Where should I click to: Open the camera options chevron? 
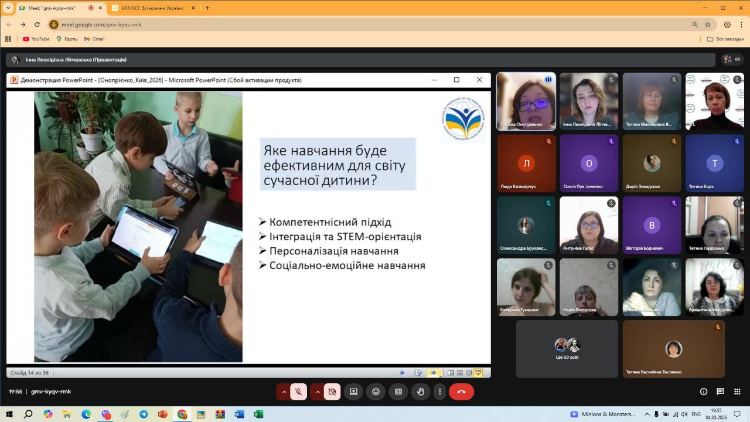pyautogui.click(x=317, y=392)
